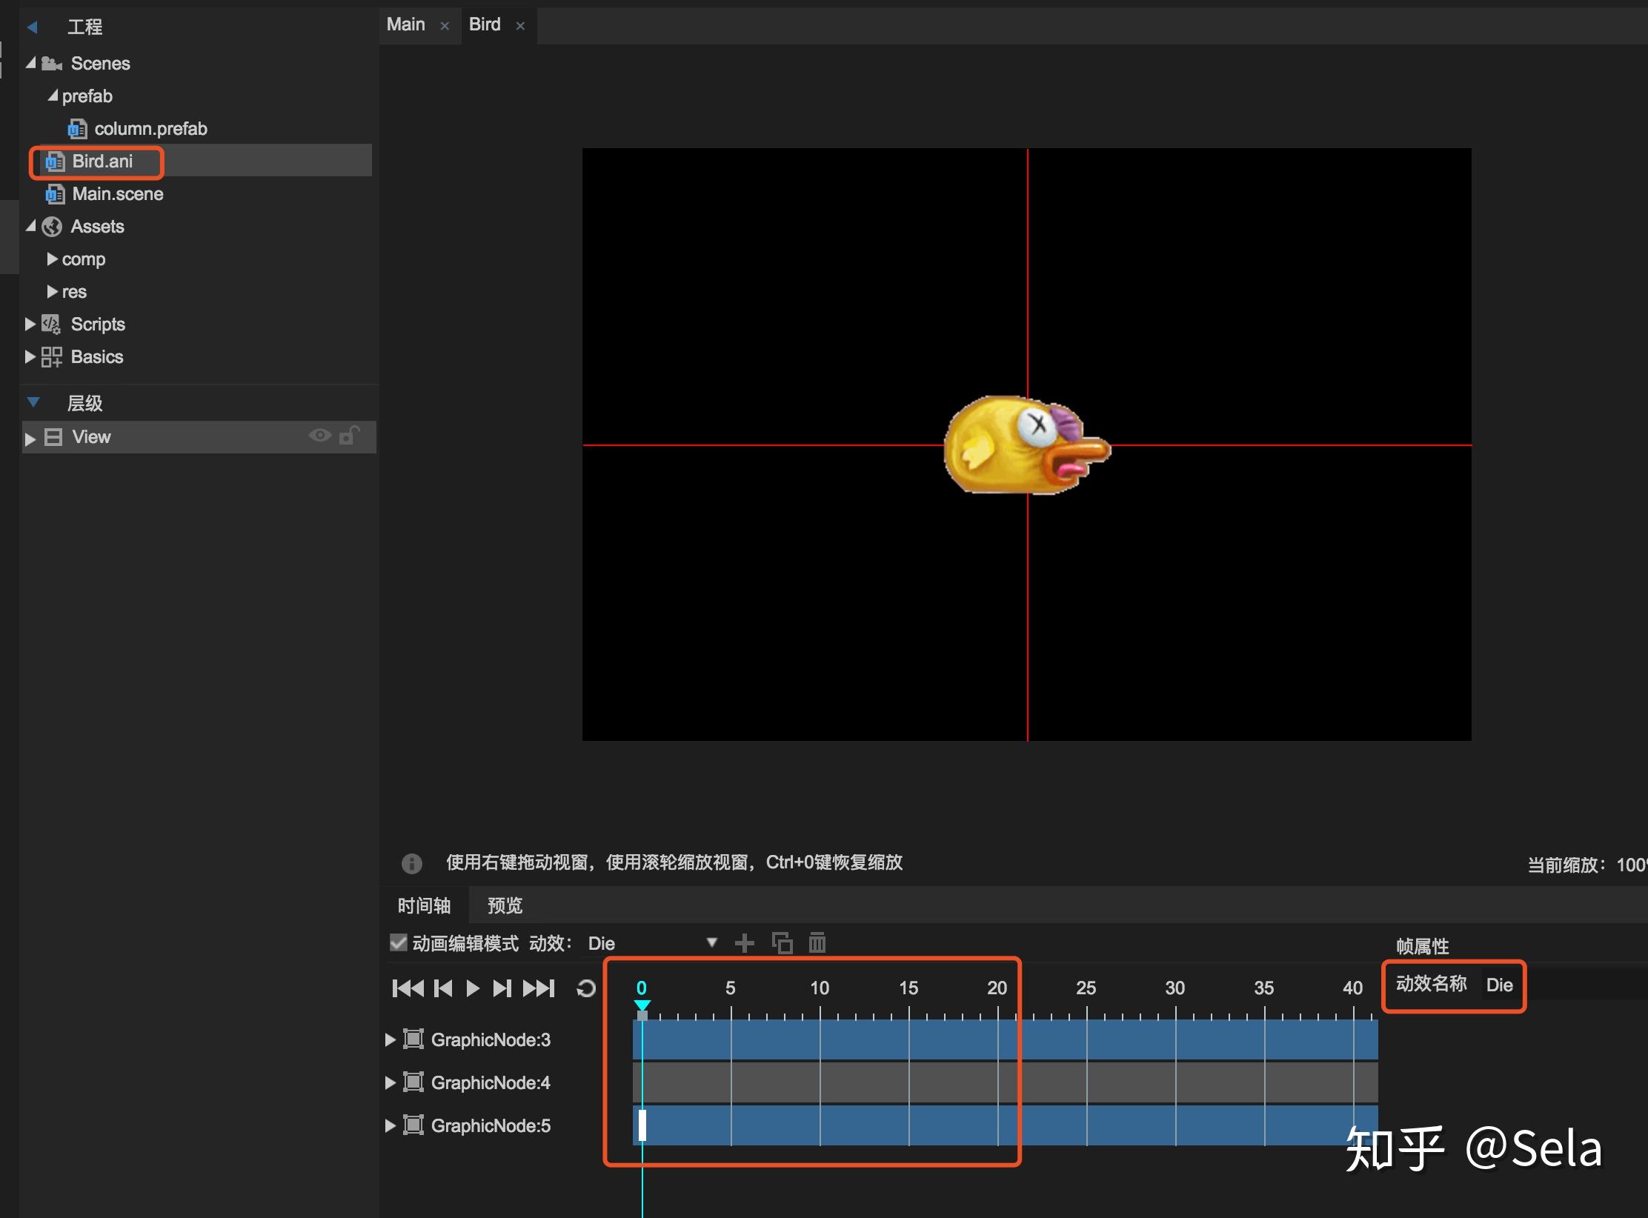This screenshot has width=1648, height=1218.
Task: Toggle the lock on View layer
Action: point(348,436)
